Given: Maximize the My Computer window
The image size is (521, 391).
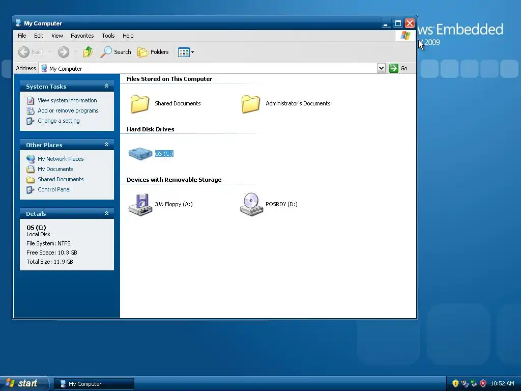Looking at the screenshot, I should tap(398, 23).
